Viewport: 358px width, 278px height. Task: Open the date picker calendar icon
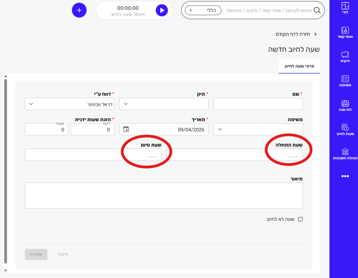[x=126, y=129]
